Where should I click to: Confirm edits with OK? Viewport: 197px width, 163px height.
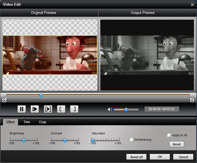click(x=160, y=157)
